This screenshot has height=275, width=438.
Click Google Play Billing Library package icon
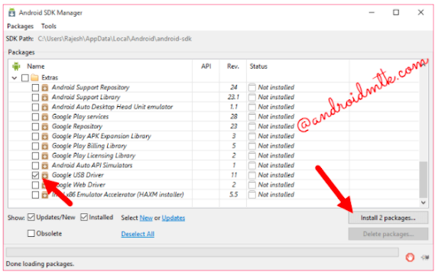click(x=44, y=147)
